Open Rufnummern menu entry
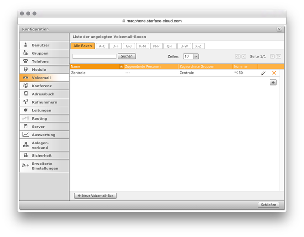This screenshot has width=304, height=237. pyautogui.click(x=44, y=102)
